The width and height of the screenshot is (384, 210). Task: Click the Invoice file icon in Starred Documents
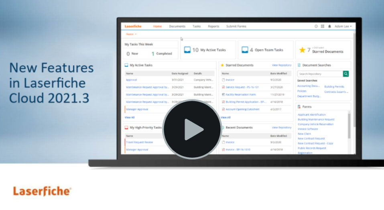click(223, 80)
